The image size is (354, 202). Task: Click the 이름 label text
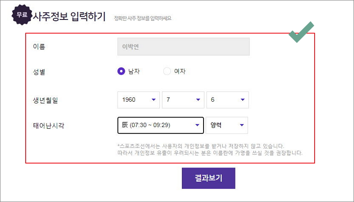(39, 47)
